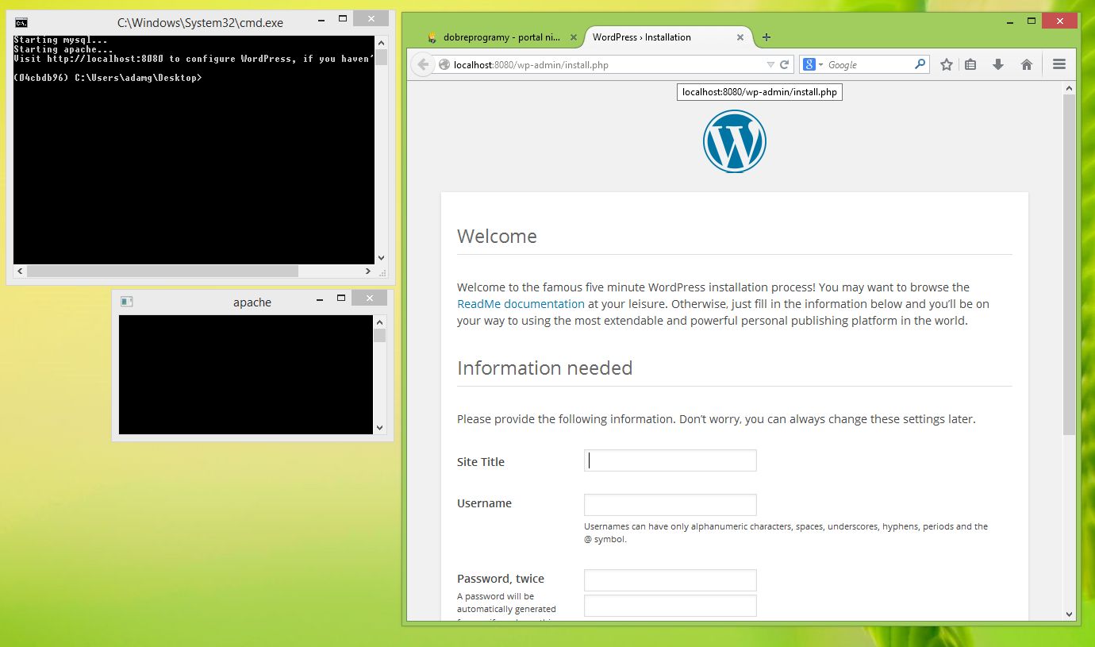Close the WordPress Installation tab
This screenshot has width=1095, height=647.
point(740,37)
